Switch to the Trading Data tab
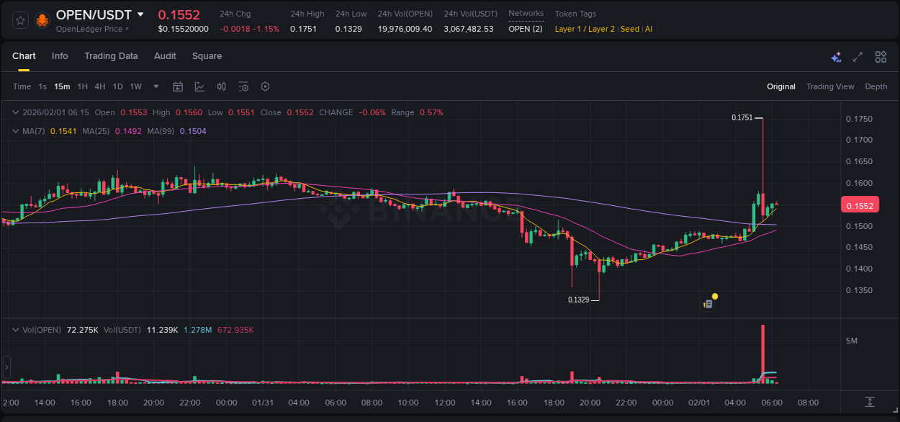This screenshot has width=900, height=422. click(x=111, y=55)
